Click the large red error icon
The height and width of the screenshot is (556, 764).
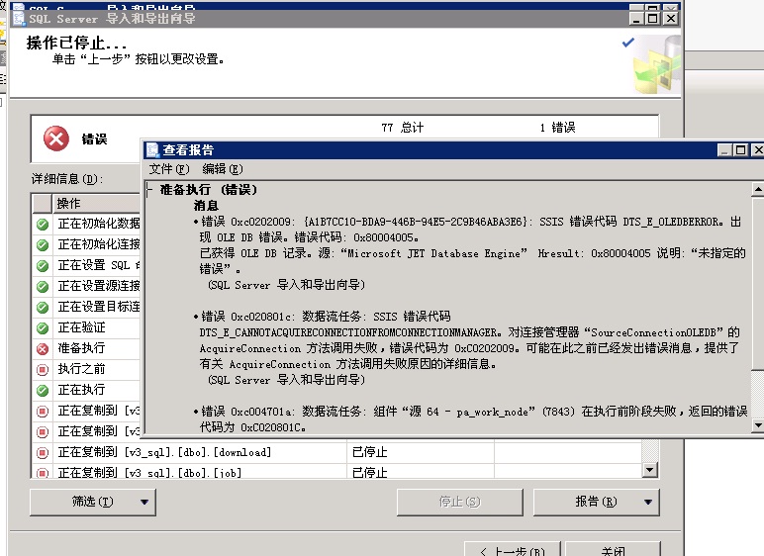[56, 139]
